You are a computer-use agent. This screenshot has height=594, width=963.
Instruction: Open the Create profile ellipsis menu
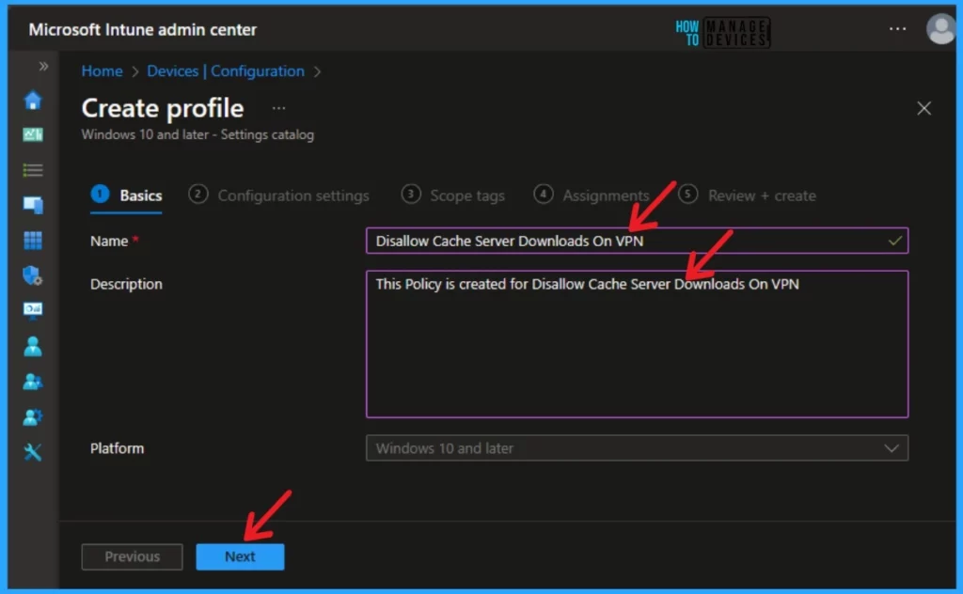[x=278, y=109]
